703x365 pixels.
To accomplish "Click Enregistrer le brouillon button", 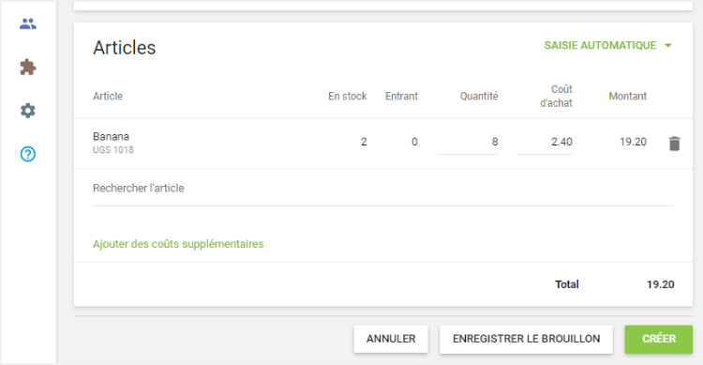I will [x=527, y=339].
